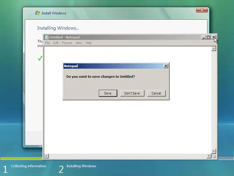
Task: Cancel the save changes prompt
Action: (x=156, y=93)
